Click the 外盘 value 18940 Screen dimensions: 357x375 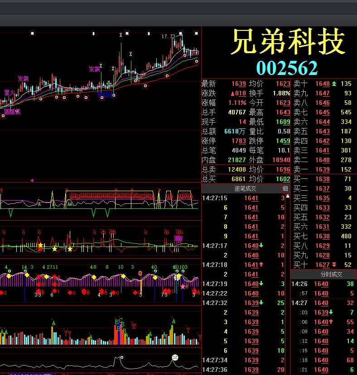[x=282, y=160]
